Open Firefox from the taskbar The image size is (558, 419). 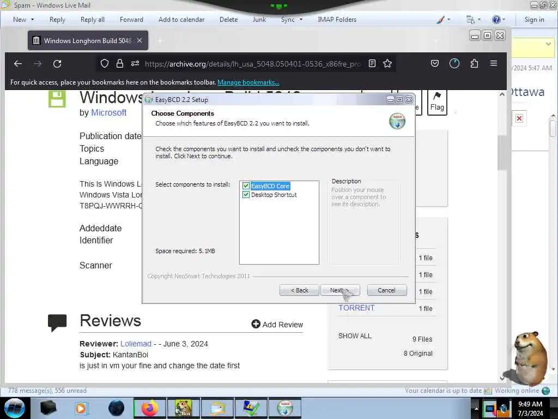[149, 408]
